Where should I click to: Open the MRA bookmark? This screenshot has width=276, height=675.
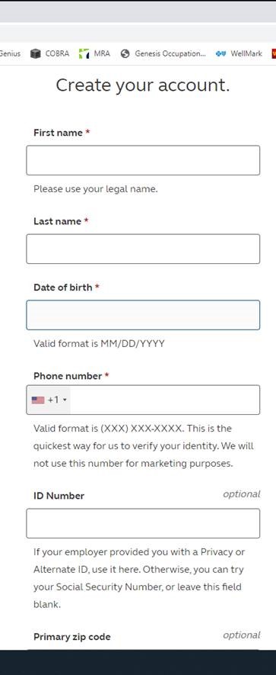pyautogui.click(x=95, y=54)
